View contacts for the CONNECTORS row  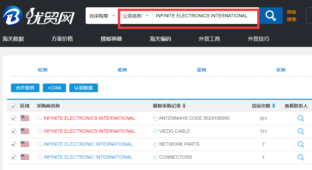click(x=301, y=157)
